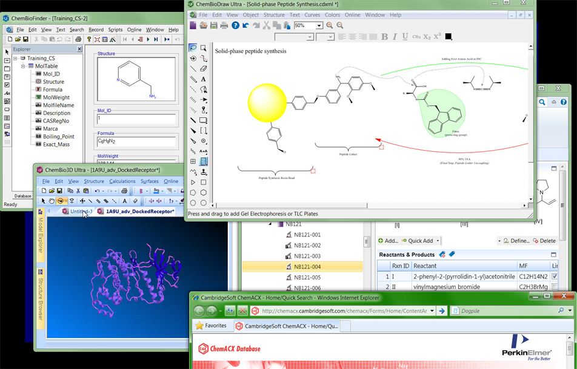Open the Calculations menu in ChemBio3D
This screenshot has width=577, height=369.
click(122, 181)
